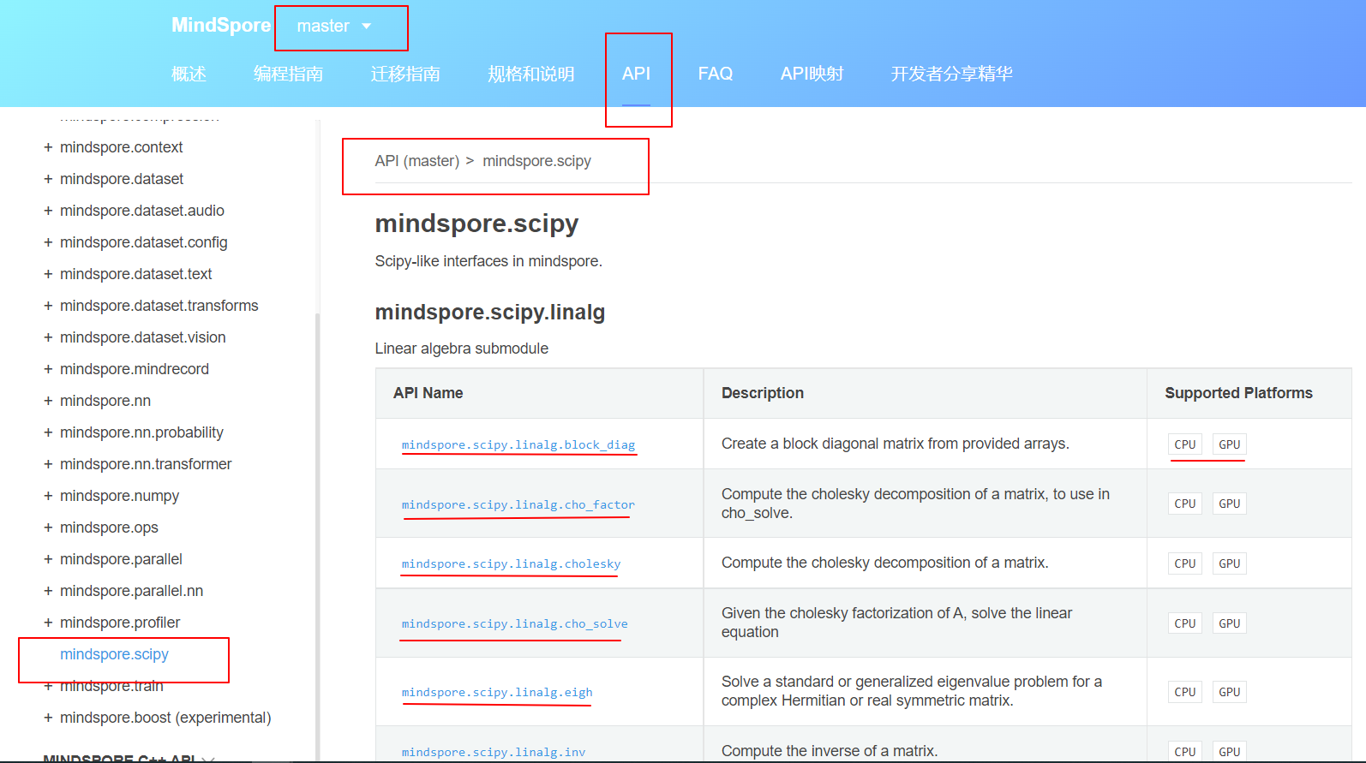Open mindspore.nn.probability sidebar entry
The image size is (1366, 763).
(141, 432)
